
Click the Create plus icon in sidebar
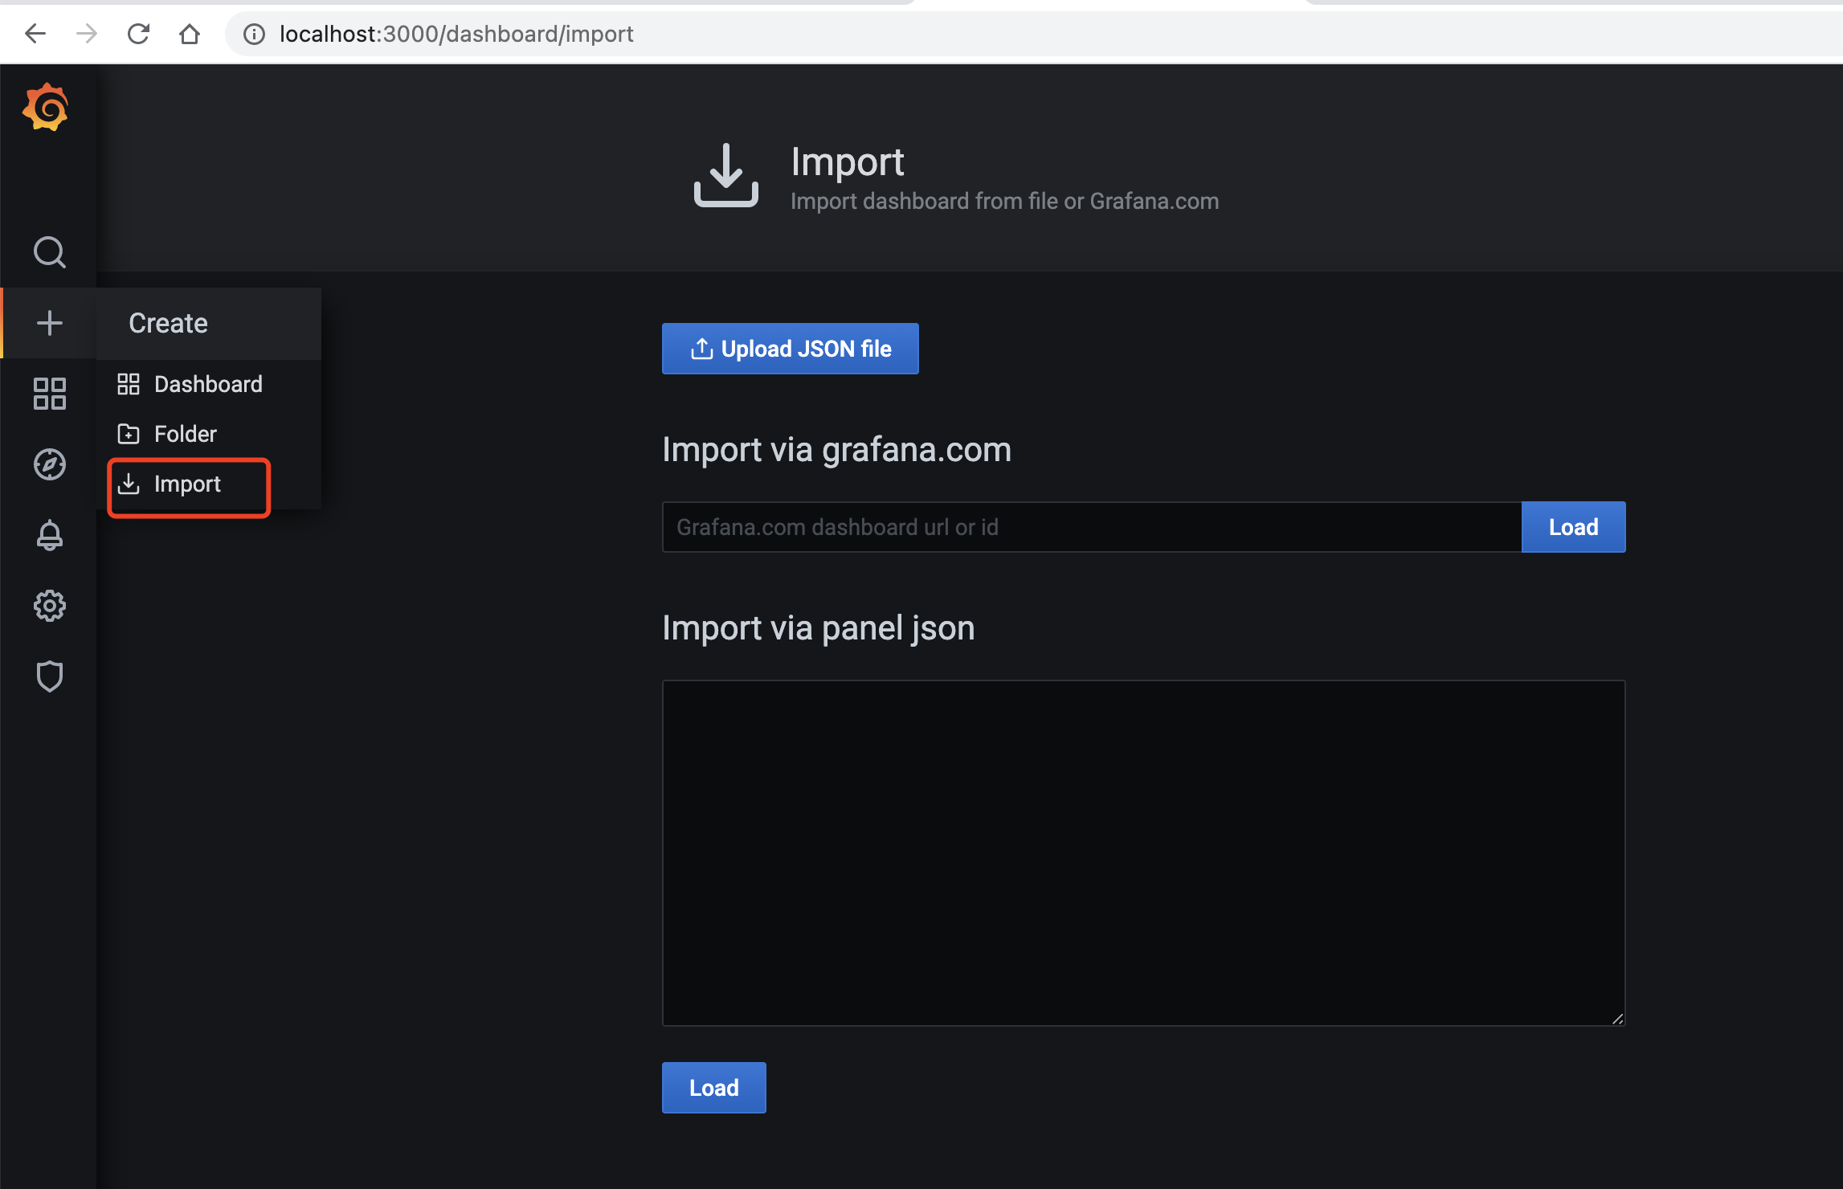49,323
